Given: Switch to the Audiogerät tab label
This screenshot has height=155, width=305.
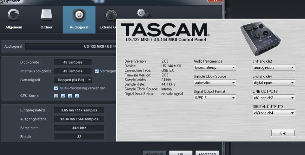Looking at the screenshot, I should pos(79,27).
